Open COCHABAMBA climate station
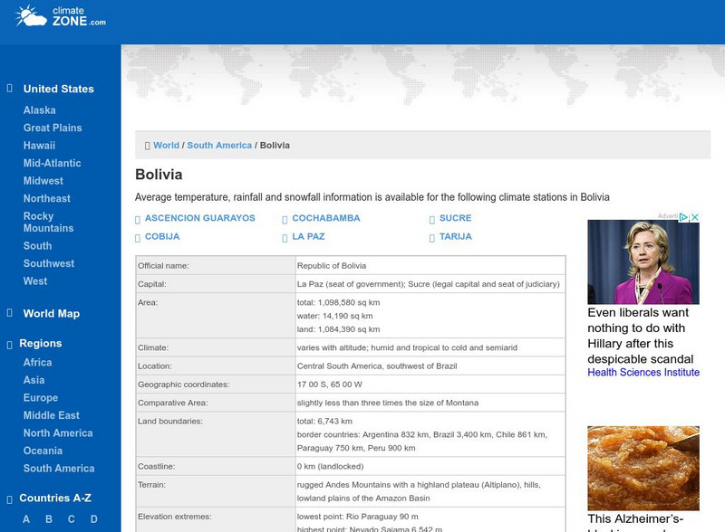This screenshot has width=725, height=532. (326, 218)
